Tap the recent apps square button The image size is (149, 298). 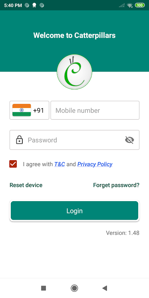pos(44,288)
